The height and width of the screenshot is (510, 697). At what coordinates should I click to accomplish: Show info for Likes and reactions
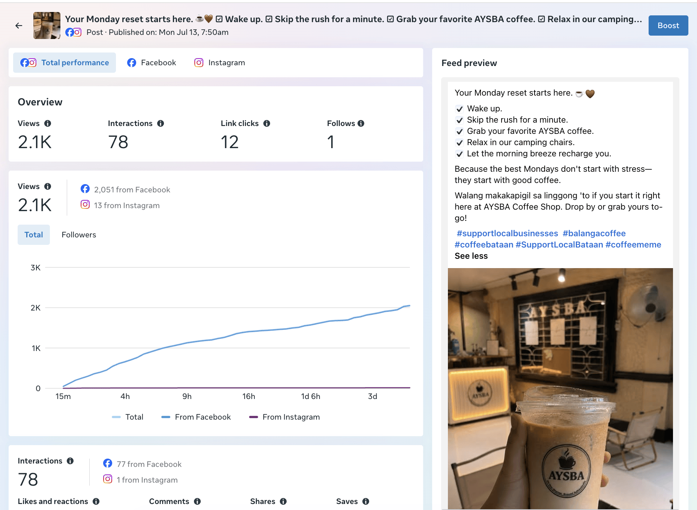pos(96,501)
